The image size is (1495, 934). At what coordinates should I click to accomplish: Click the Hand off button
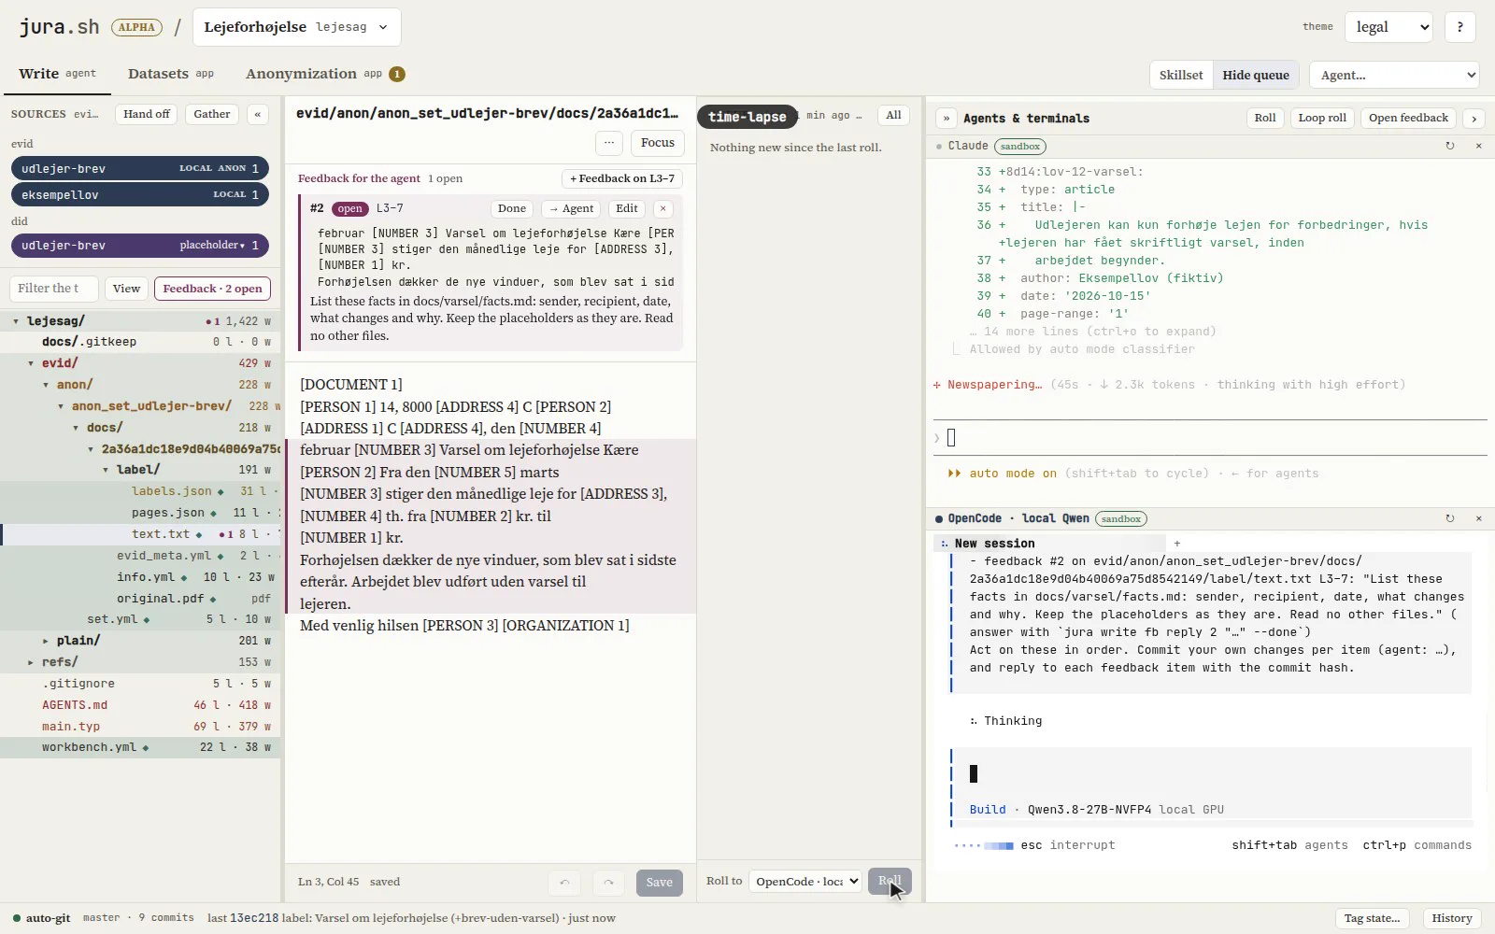click(x=147, y=114)
